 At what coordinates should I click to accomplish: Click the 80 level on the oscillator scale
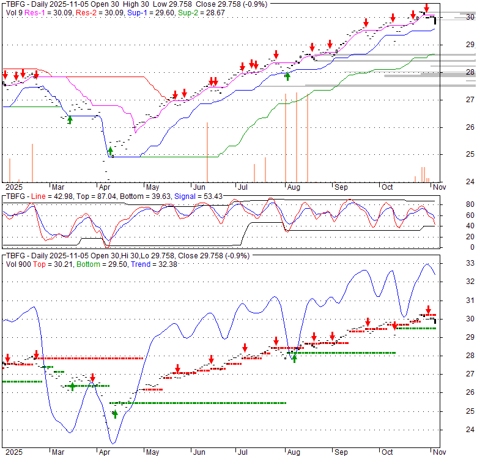tap(454, 204)
